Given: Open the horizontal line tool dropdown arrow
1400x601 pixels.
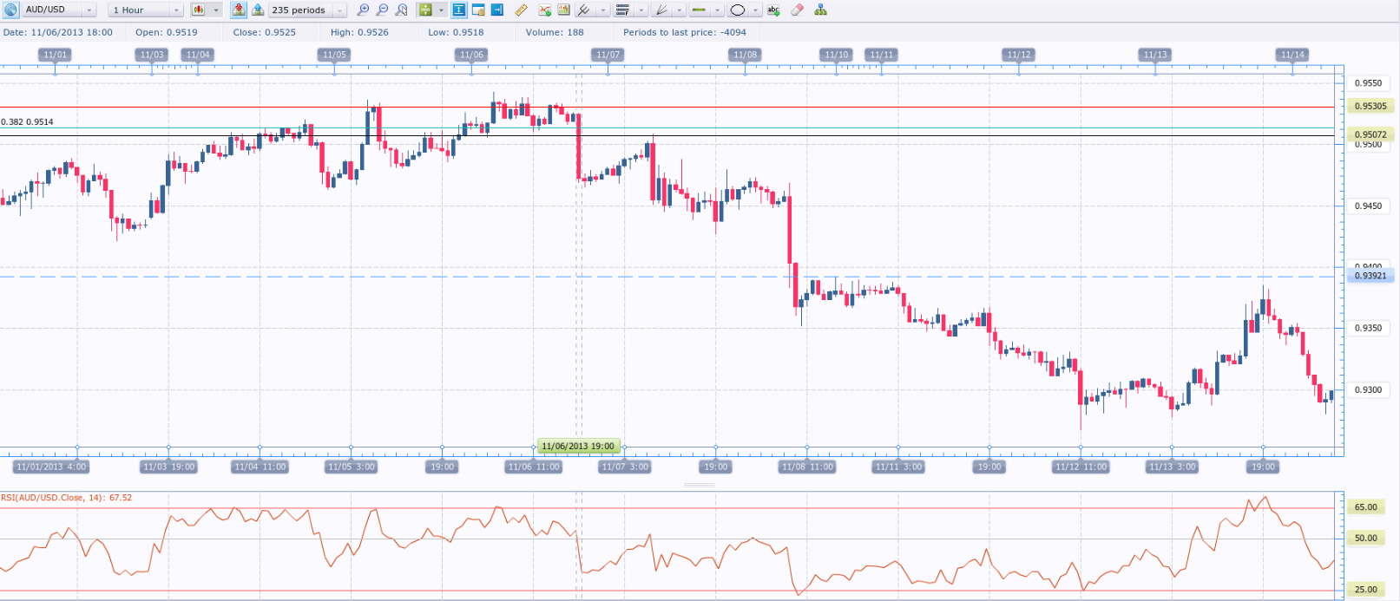Looking at the screenshot, I should [717, 10].
